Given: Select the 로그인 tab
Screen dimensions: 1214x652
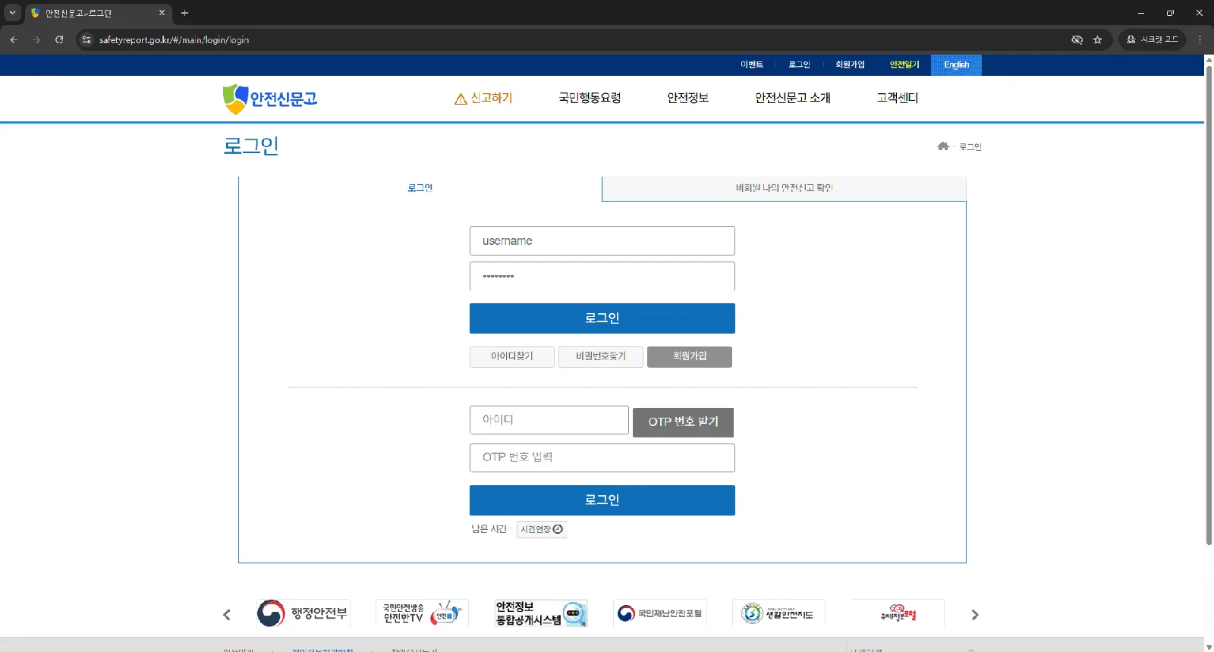Looking at the screenshot, I should coord(420,188).
